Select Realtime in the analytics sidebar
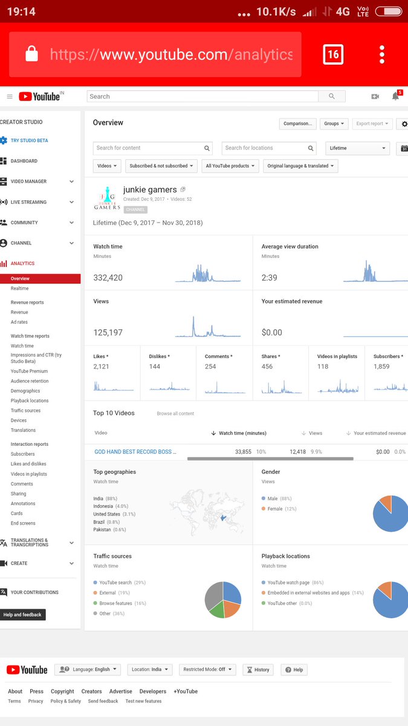 tap(19, 289)
